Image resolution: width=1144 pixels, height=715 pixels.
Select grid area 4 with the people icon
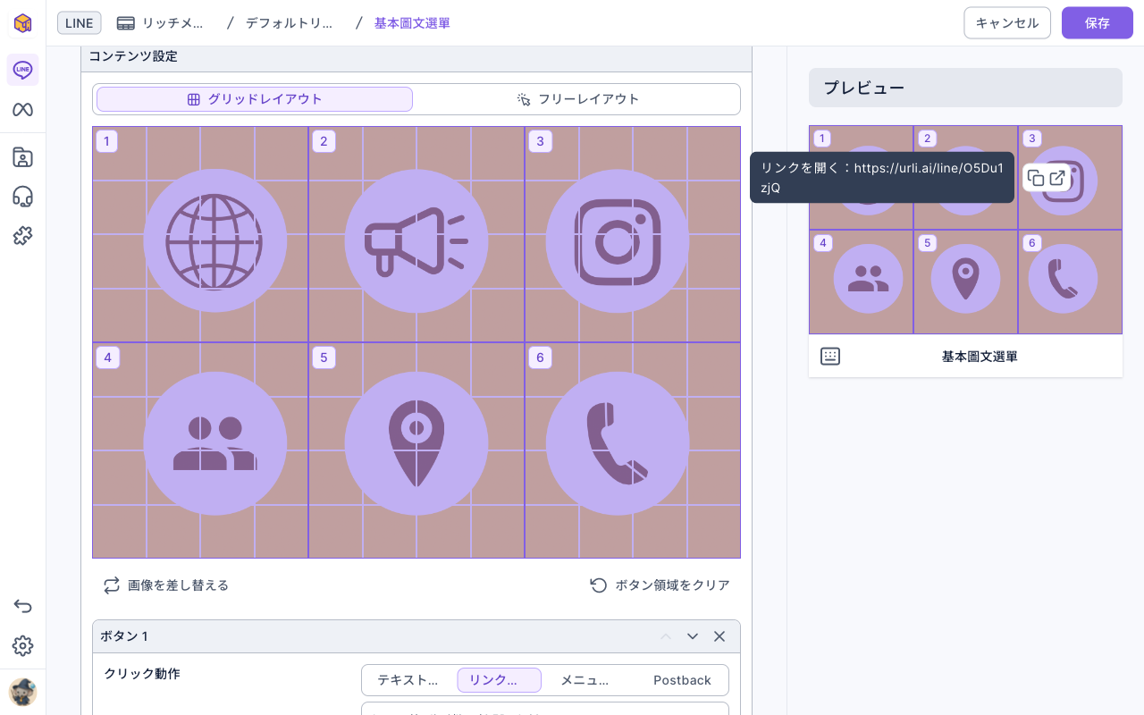(200, 450)
